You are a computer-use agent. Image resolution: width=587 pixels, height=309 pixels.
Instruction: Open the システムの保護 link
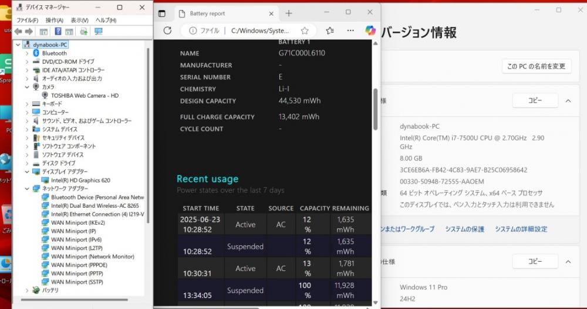coord(464,229)
